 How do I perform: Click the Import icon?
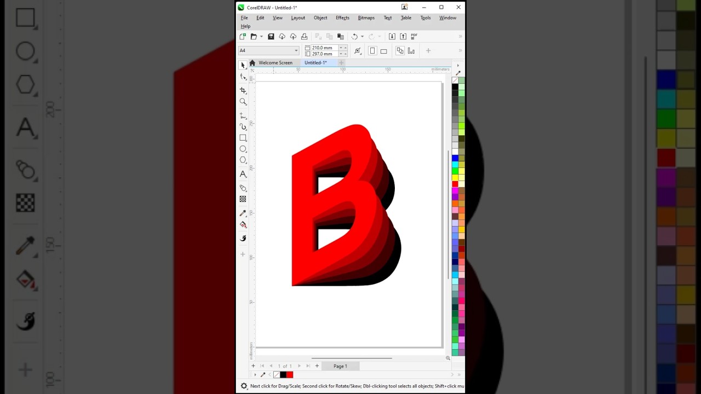(x=392, y=37)
